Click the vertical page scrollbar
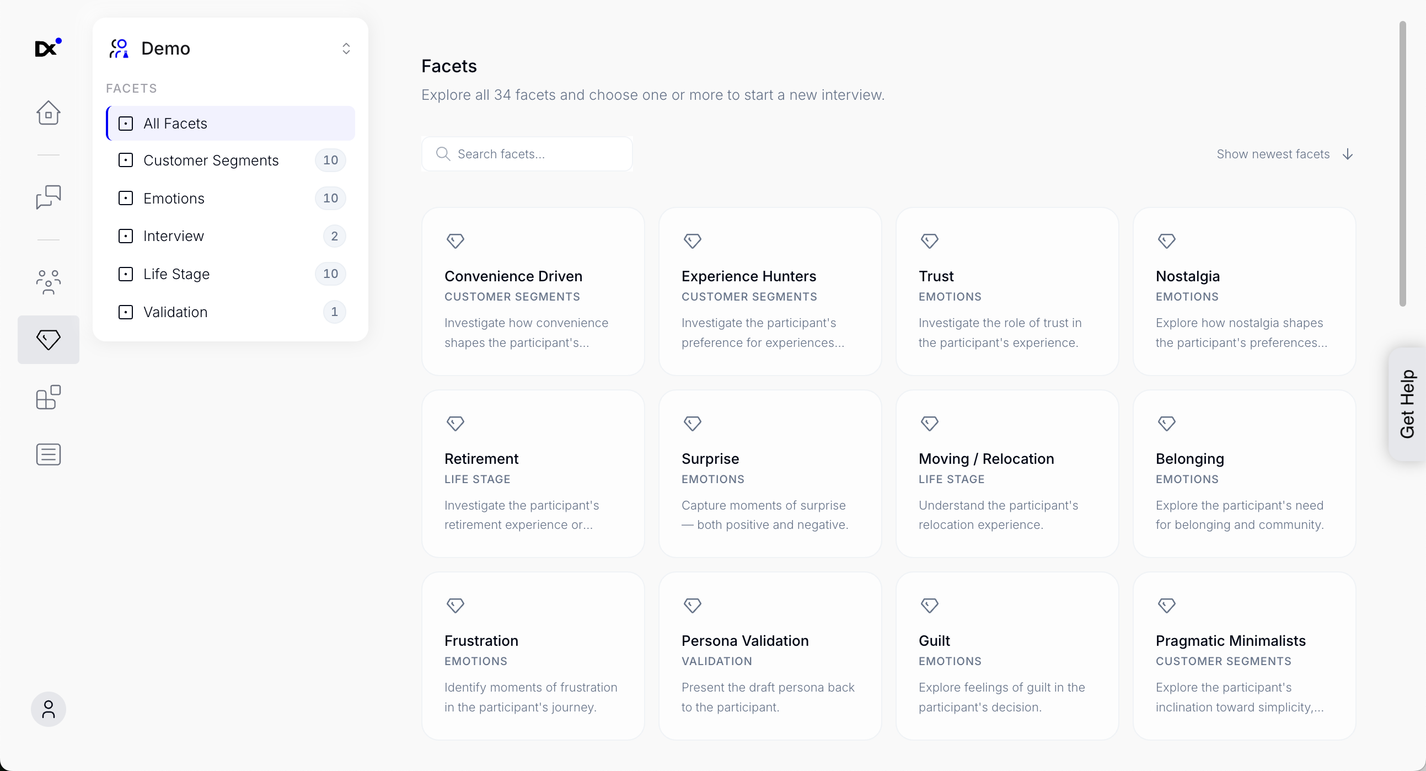The image size is (1426, 771). pyautogui.click(x=1402, y=164)
